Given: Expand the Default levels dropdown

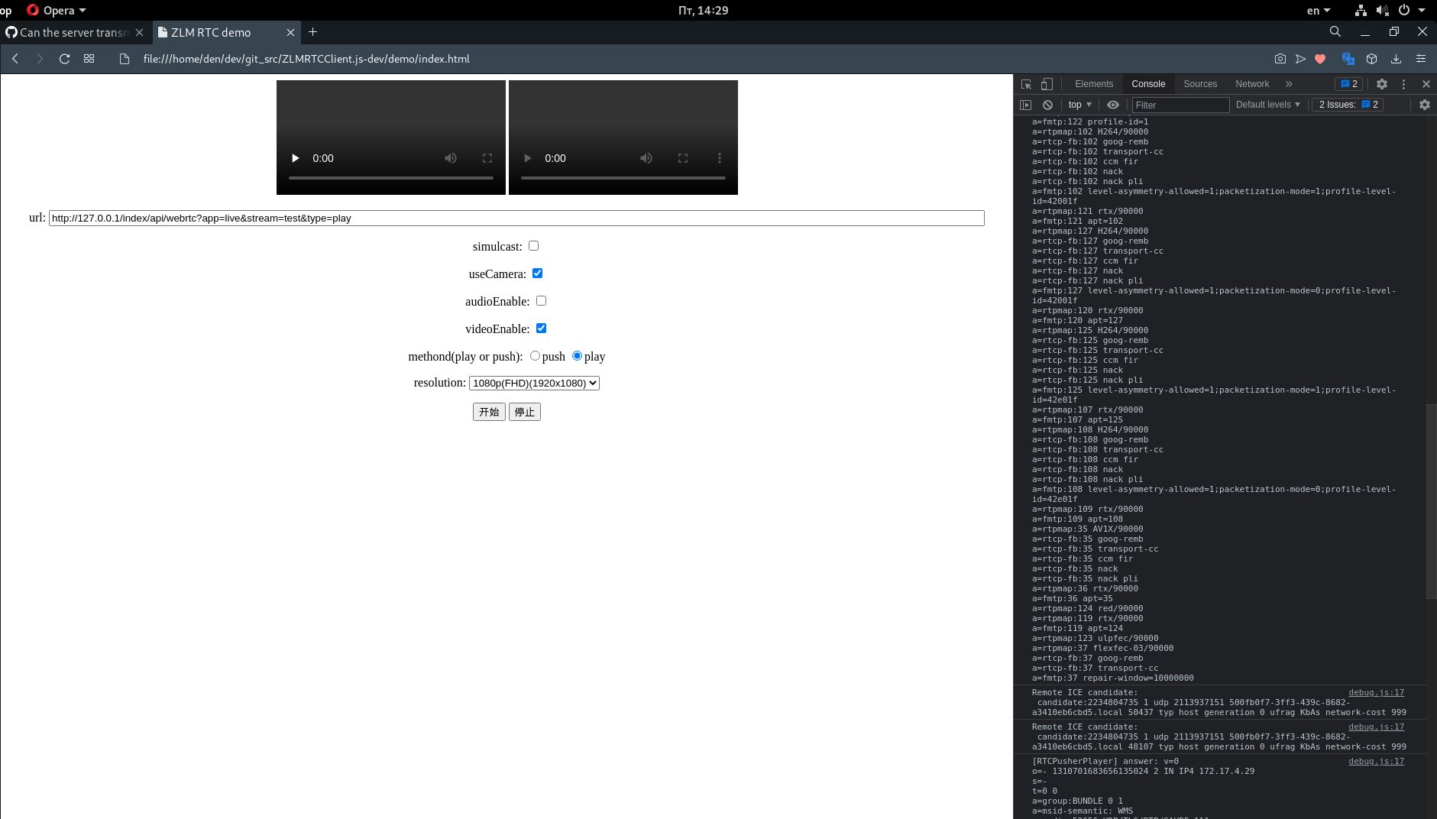Looking at the screenshot, I should (1268, 105).
